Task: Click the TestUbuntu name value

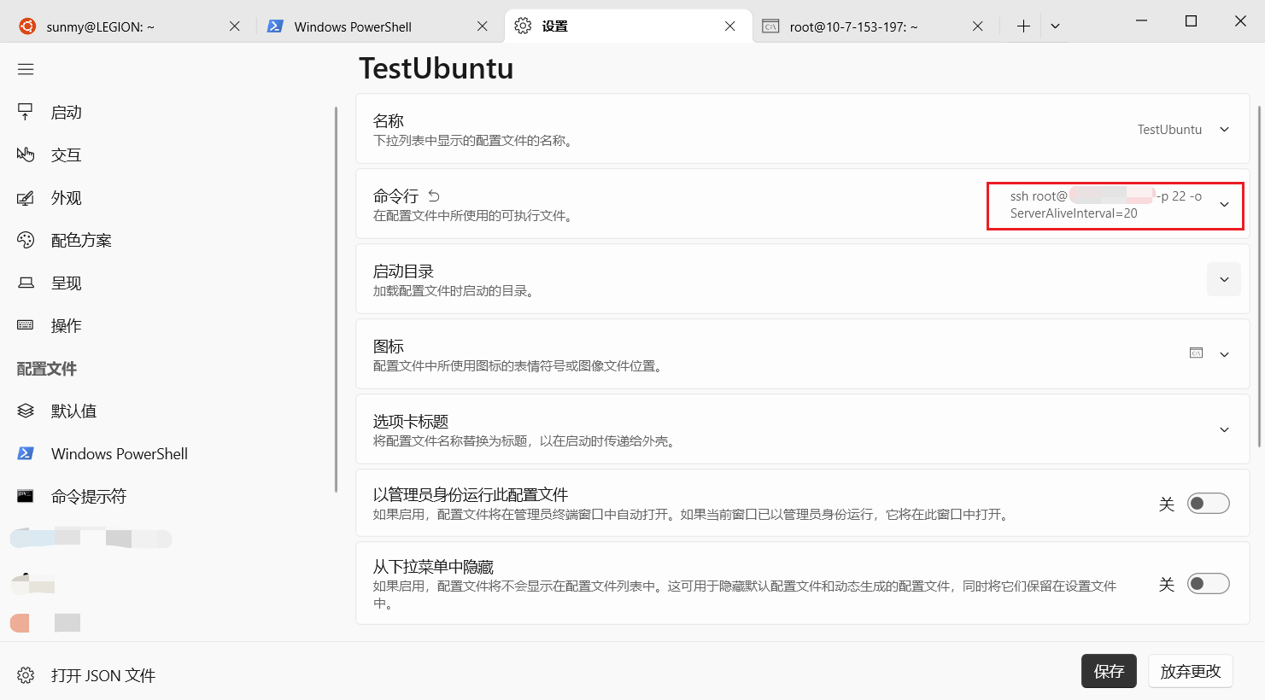Action: tap(1169, 130)
